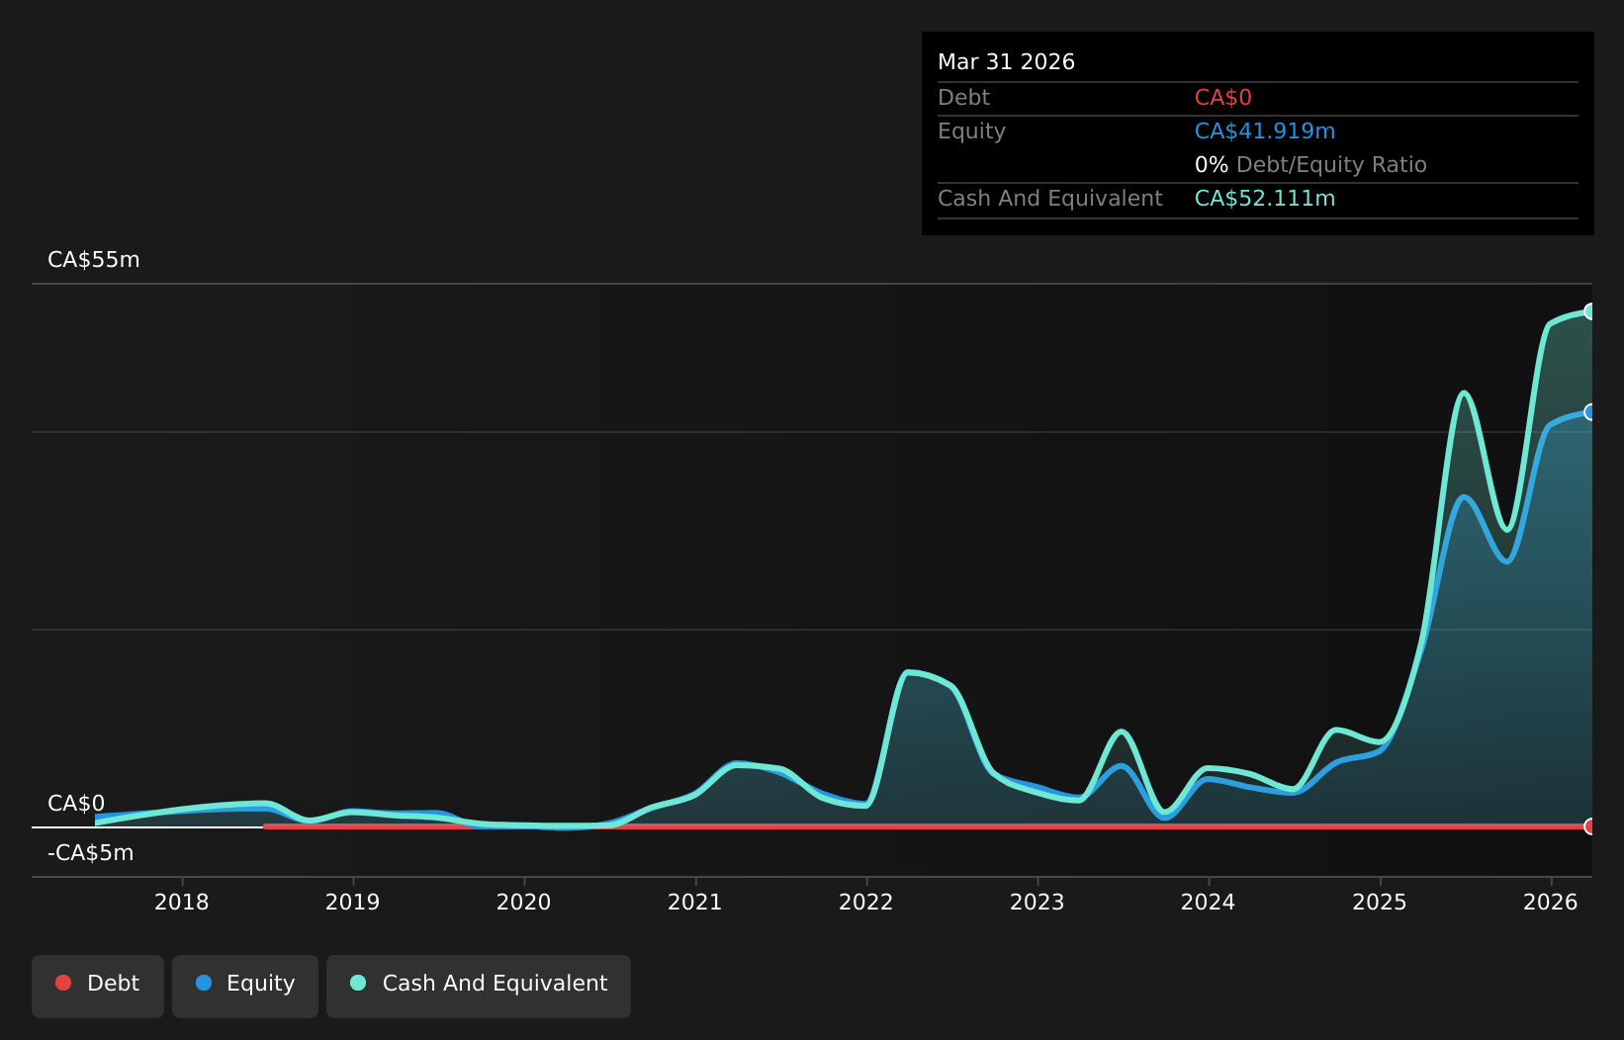Viewport: 1624px width, 1040px height.
Task: Click the tooltip date Mar 31 2026
Action: (1007, 62)
